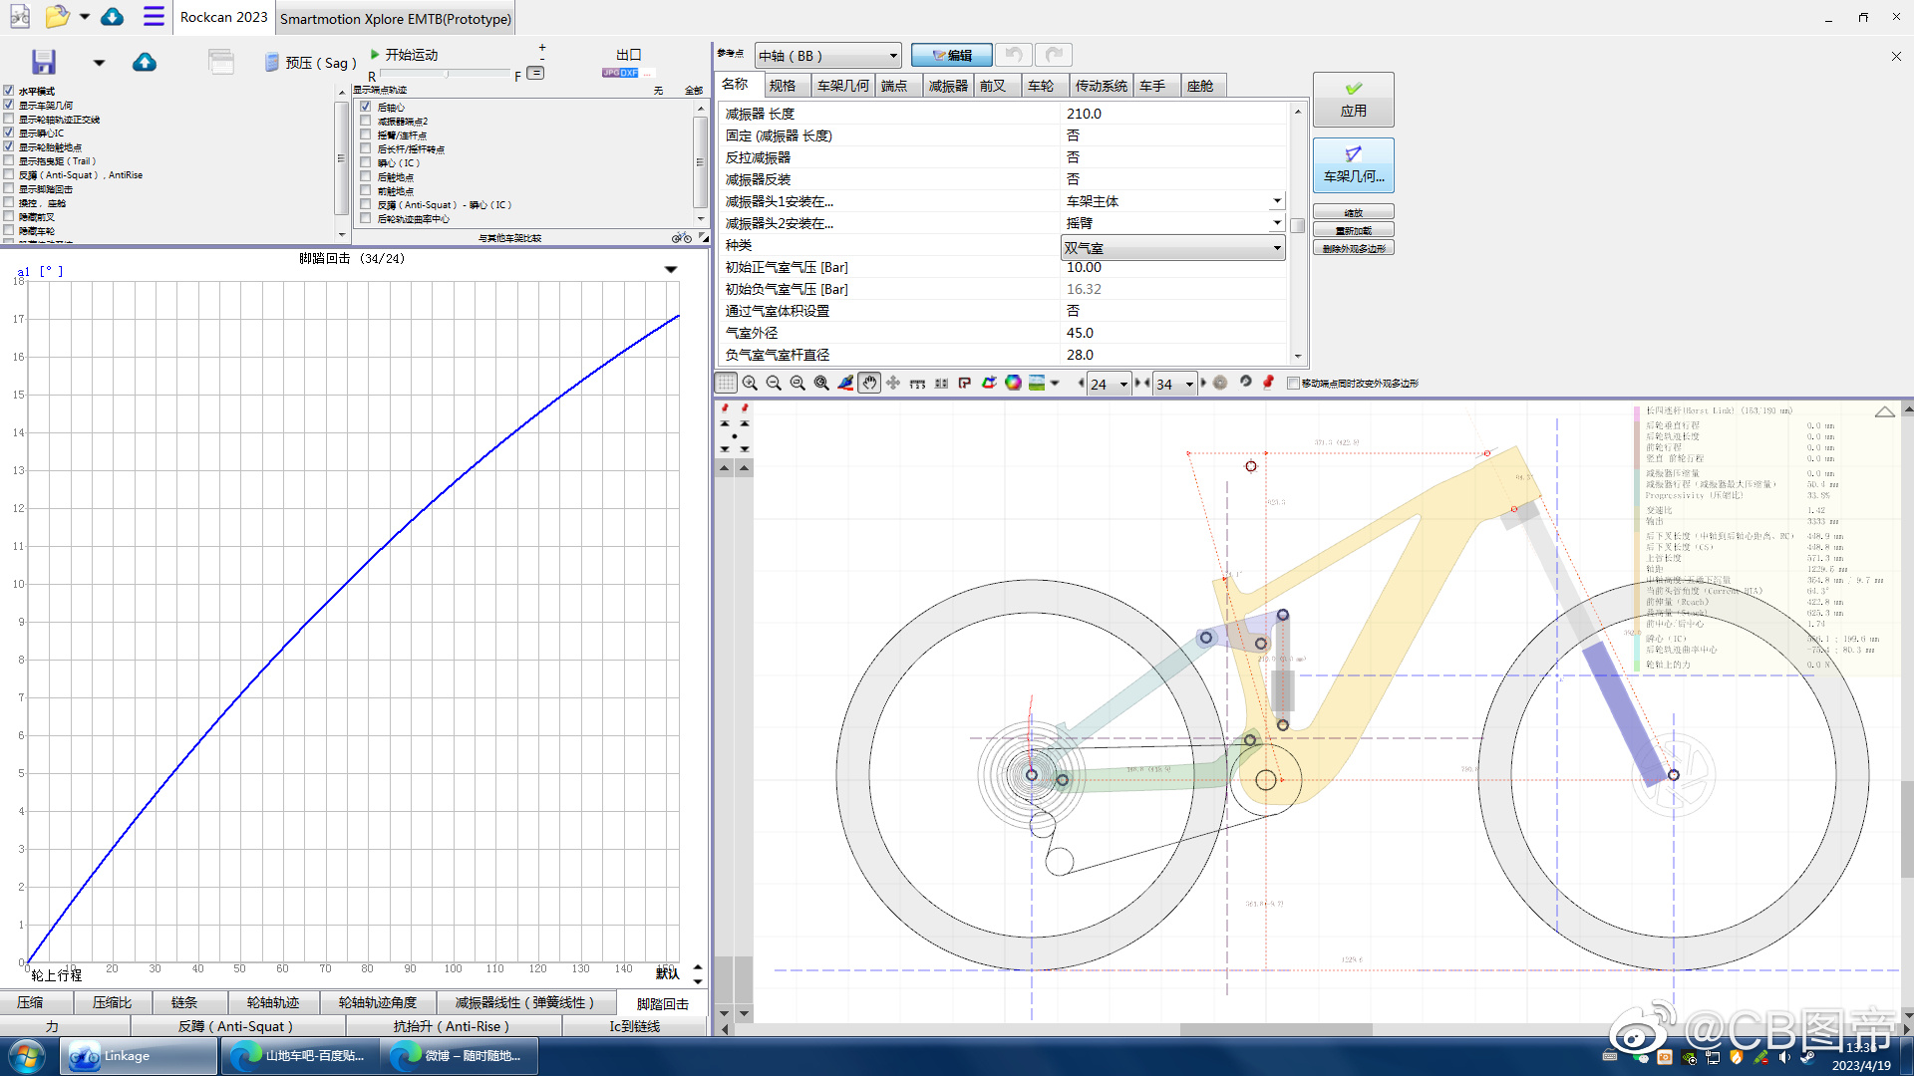
Task: Click the paint brush drawing icon
Action: [845, 383]
